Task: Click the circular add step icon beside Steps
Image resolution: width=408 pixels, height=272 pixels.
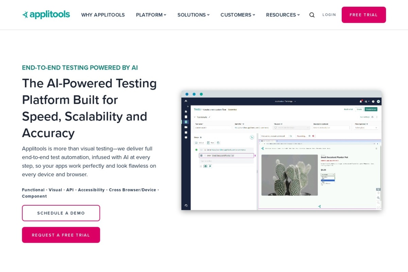Action: (x=252, y=137)
